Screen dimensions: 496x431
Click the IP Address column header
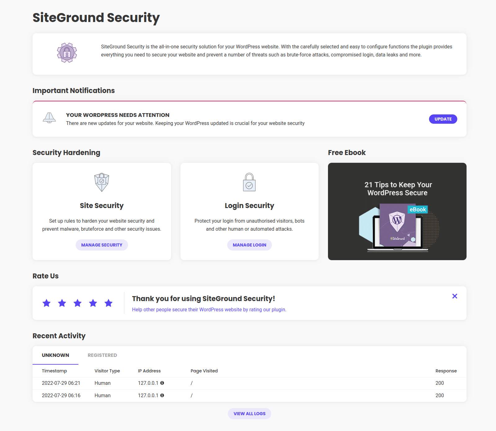pyautogui.click(x=149, y=371)
